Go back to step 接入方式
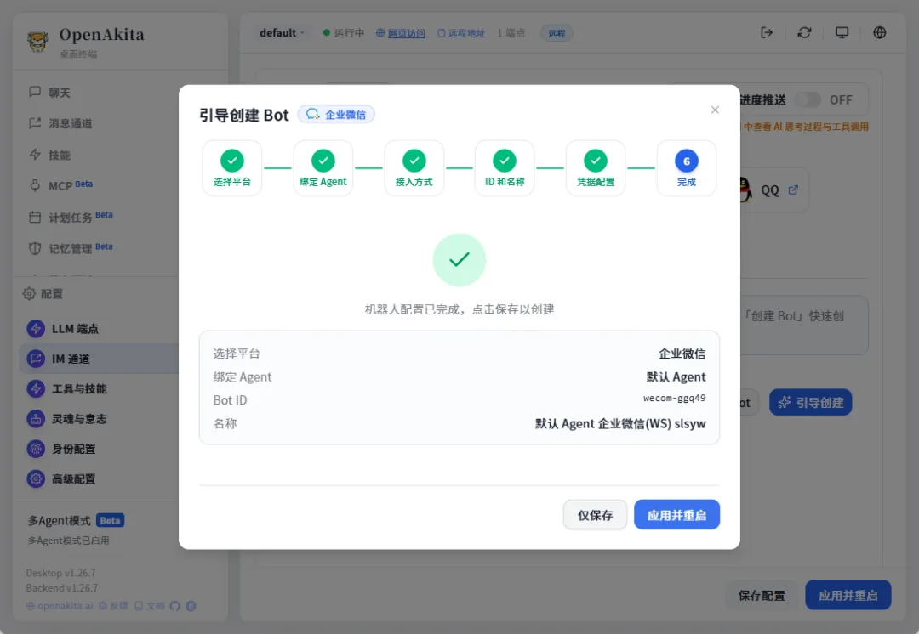Image resolution: width=919 pixels, height=634 pixels. point(414,168)
